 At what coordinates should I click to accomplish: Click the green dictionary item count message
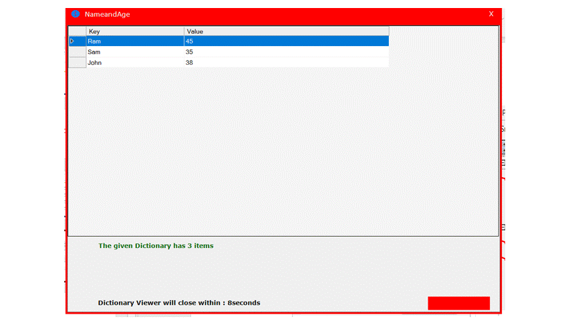(156, 246)
